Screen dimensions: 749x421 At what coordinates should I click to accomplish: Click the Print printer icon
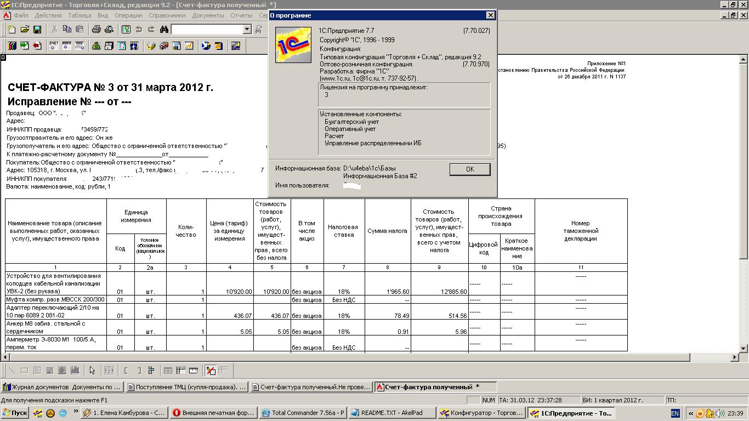point(97,29)
